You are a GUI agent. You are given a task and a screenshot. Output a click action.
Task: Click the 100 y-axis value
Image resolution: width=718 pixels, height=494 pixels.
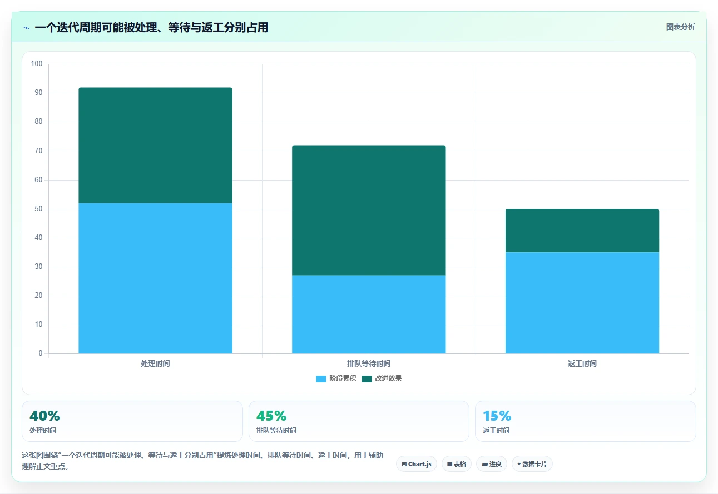click(37, 64)
